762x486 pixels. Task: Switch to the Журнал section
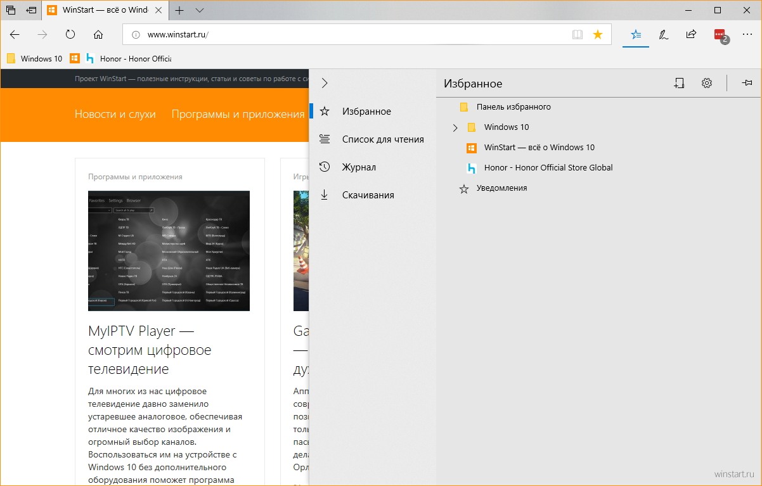(373, 167)
